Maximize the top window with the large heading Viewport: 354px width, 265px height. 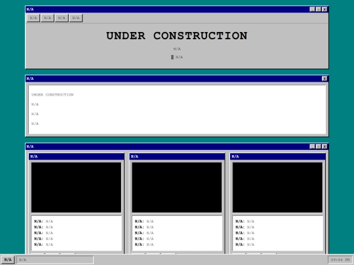[319, 9]
